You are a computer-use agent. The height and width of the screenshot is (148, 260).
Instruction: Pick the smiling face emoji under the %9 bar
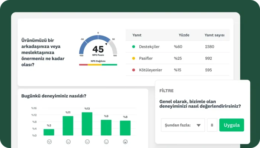click(106, 142)
